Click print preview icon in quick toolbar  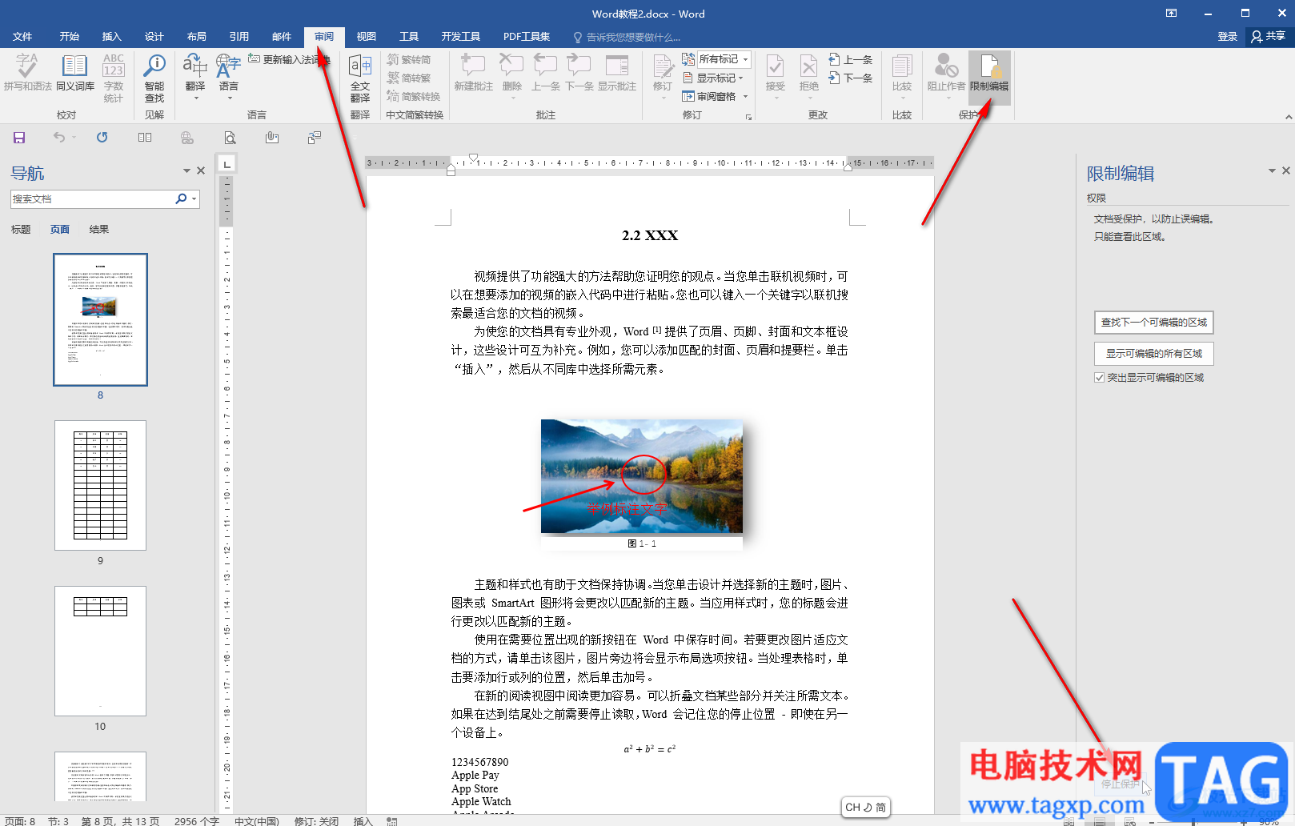click(x=230, y=138)
